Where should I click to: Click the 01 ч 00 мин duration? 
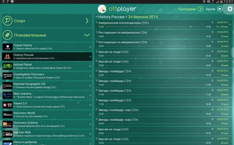(222, 27)
